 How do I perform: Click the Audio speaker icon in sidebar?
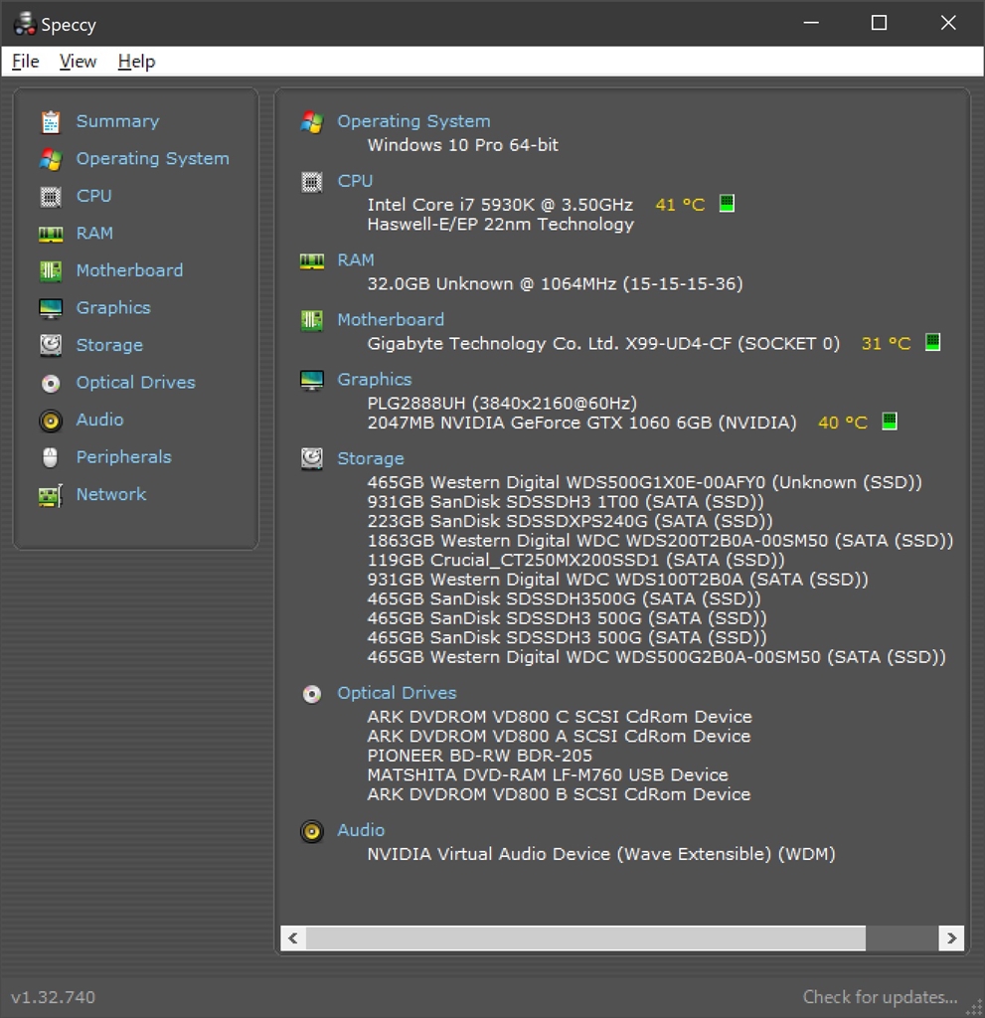point(51,421)
